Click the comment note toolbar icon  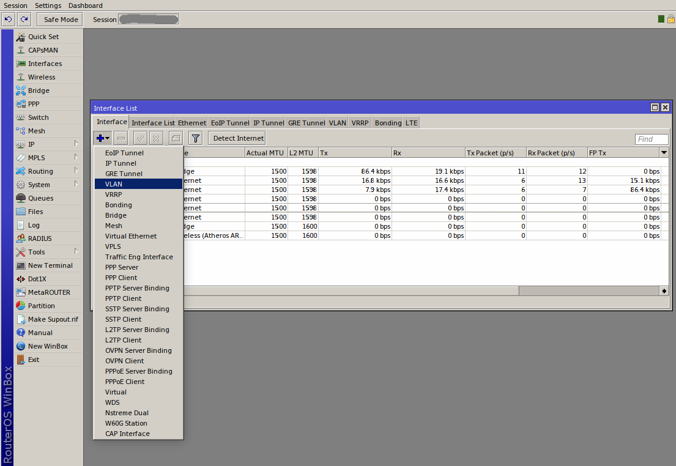176,138
